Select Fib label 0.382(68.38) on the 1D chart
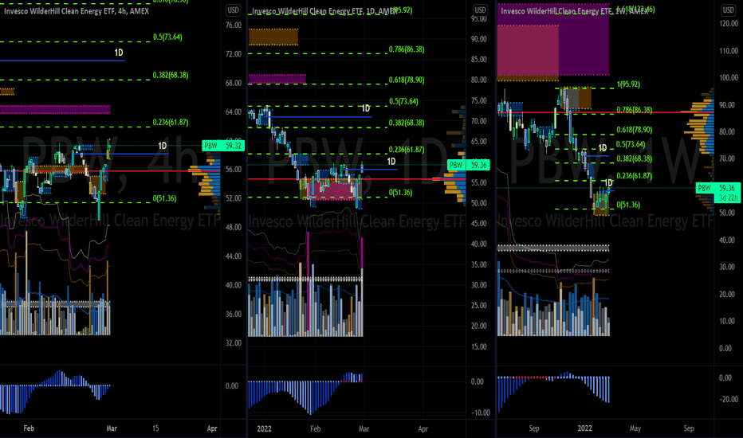 407,123
